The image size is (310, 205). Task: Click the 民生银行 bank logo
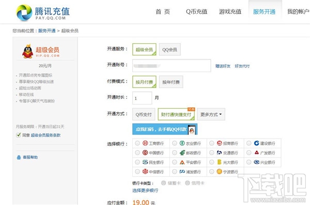click(145, 162)
